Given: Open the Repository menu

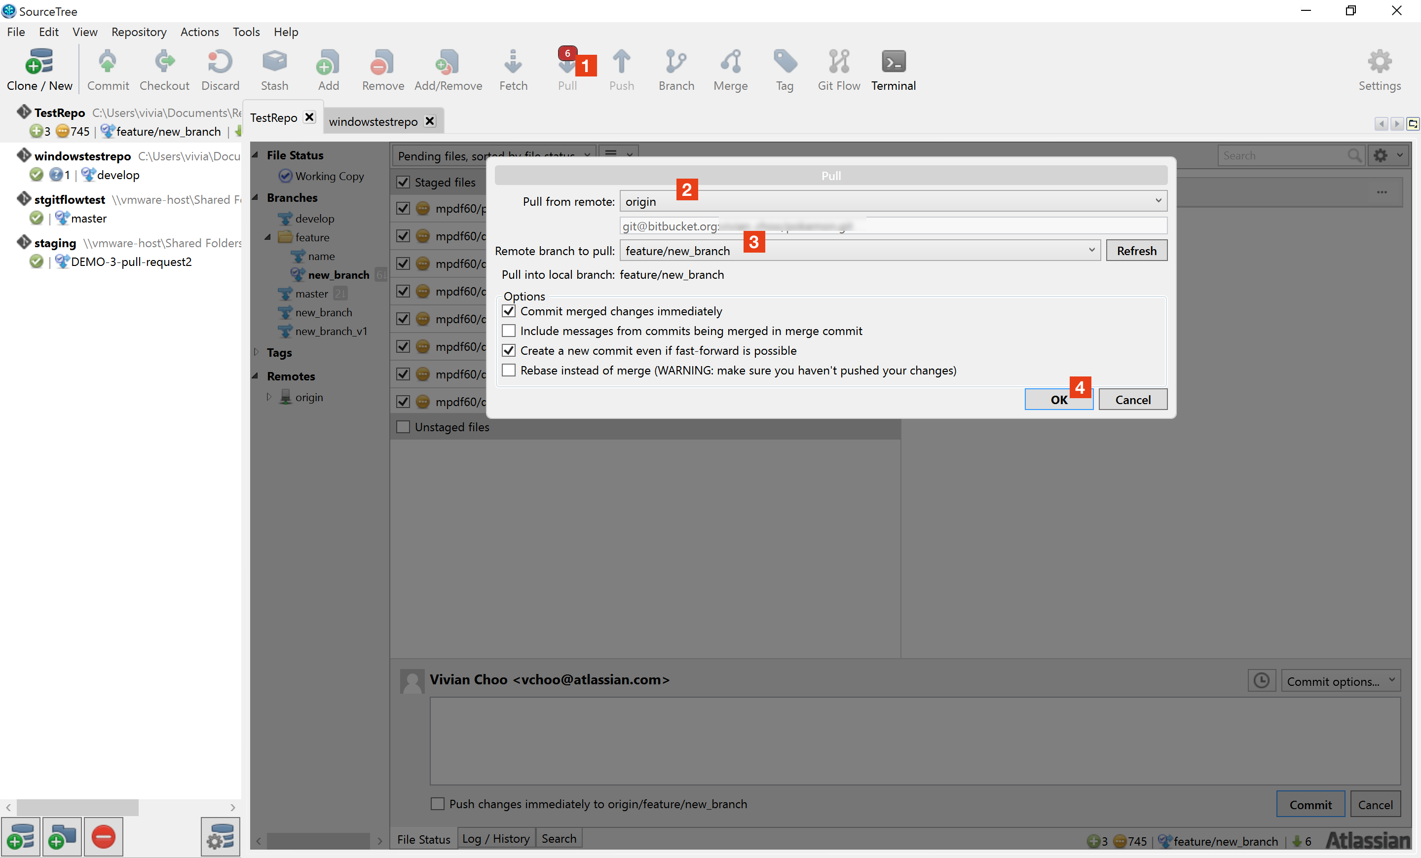Looking at the screenshot, I should pyautogui.click(x=139, y=32).
